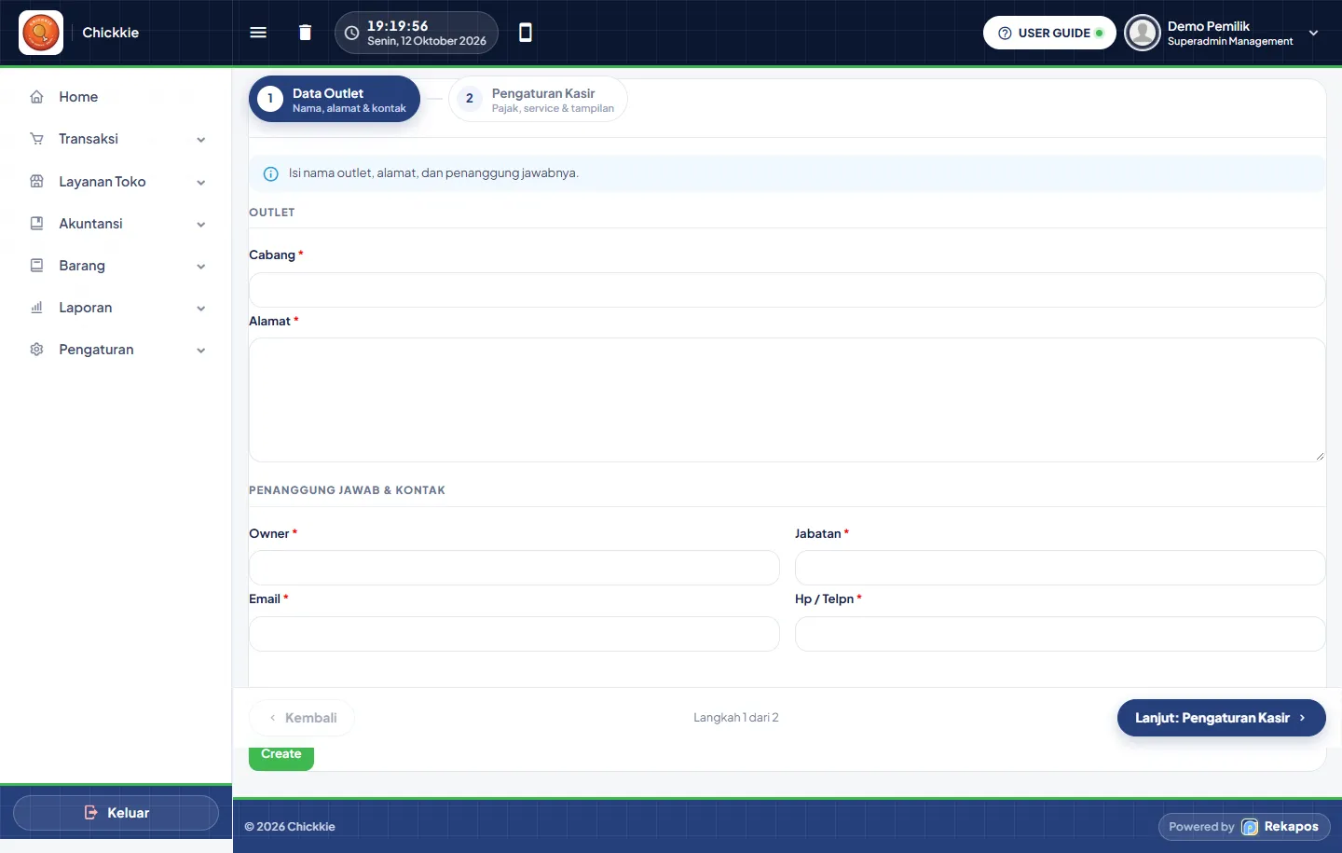1342x853 pixels.
Task: Click Lanjut: Pengaturan Kasir button
Action: 1221,718
